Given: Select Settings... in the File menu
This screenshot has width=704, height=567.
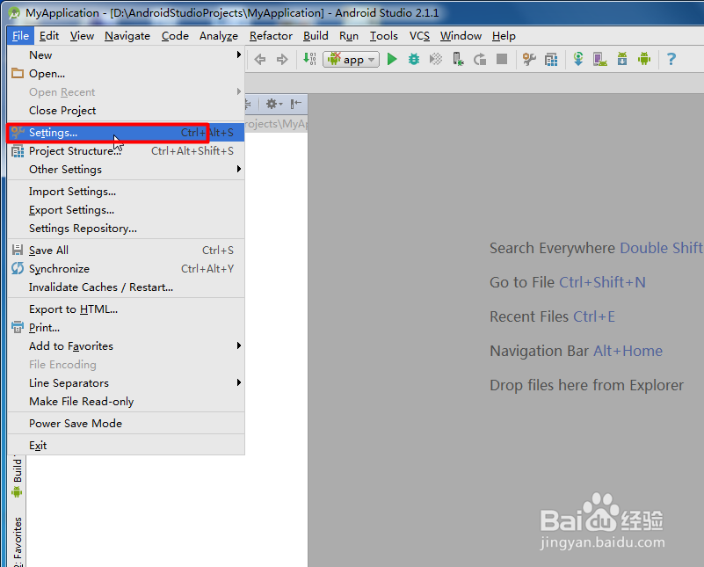Looking at the screenshot, I should tap(126, 133).
